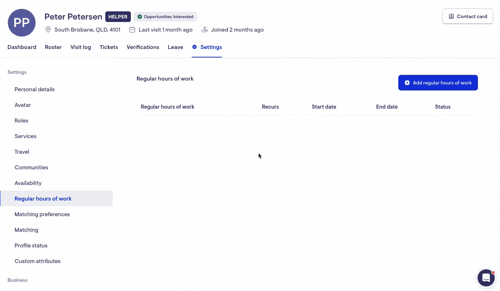Click the Start date column header
The image size is (500, 291).
pos(324,107)
